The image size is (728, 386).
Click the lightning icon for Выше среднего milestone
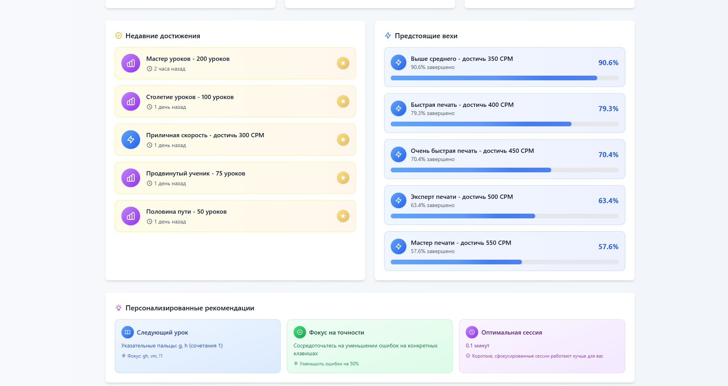[398, 62]
